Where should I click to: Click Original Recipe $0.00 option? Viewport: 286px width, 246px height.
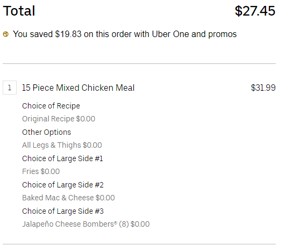[x=59, y=119]
